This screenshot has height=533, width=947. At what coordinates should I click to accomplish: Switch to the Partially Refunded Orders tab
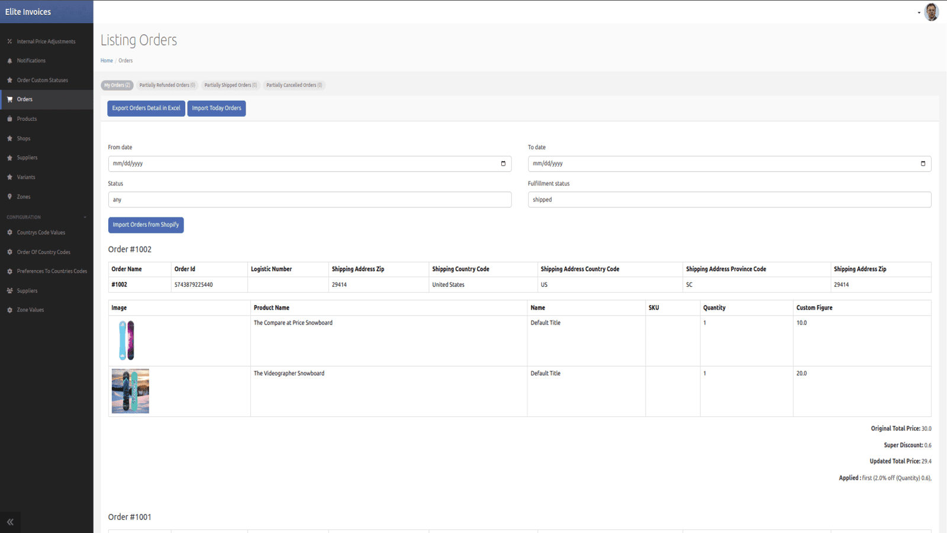click(167, 85)
